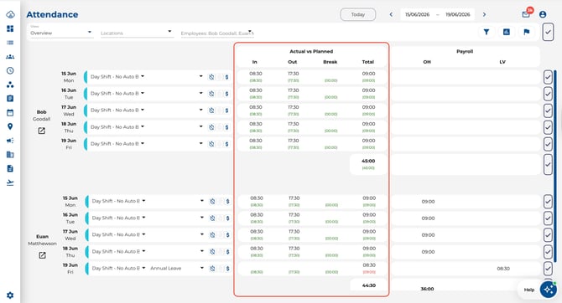Open the employees group icon in sidebar
Screen dimensions: 562x303
(10, 57)
